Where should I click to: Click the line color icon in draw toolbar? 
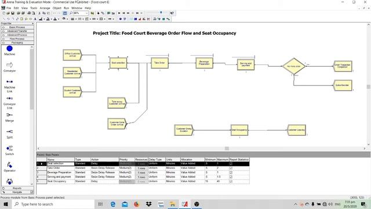coord(41,19)
